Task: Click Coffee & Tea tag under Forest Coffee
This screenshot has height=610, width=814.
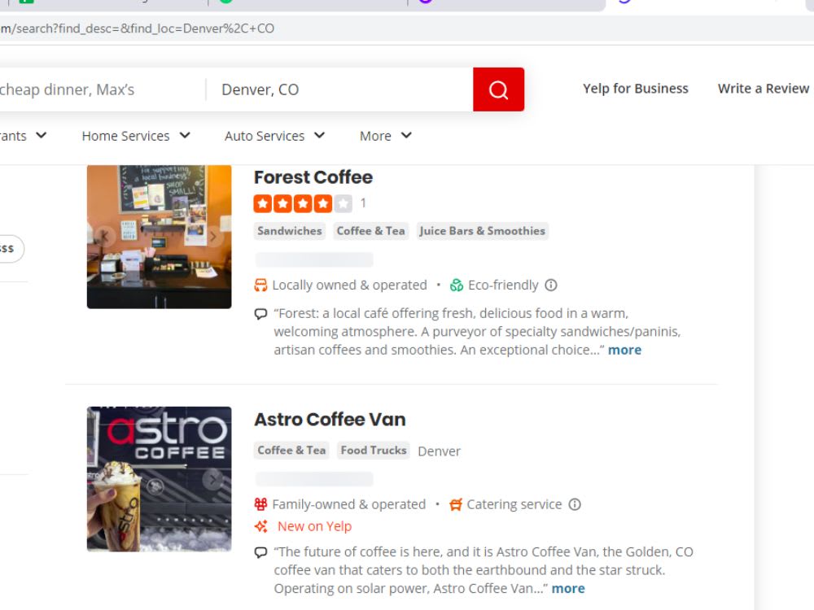Action: coord(370,231)
